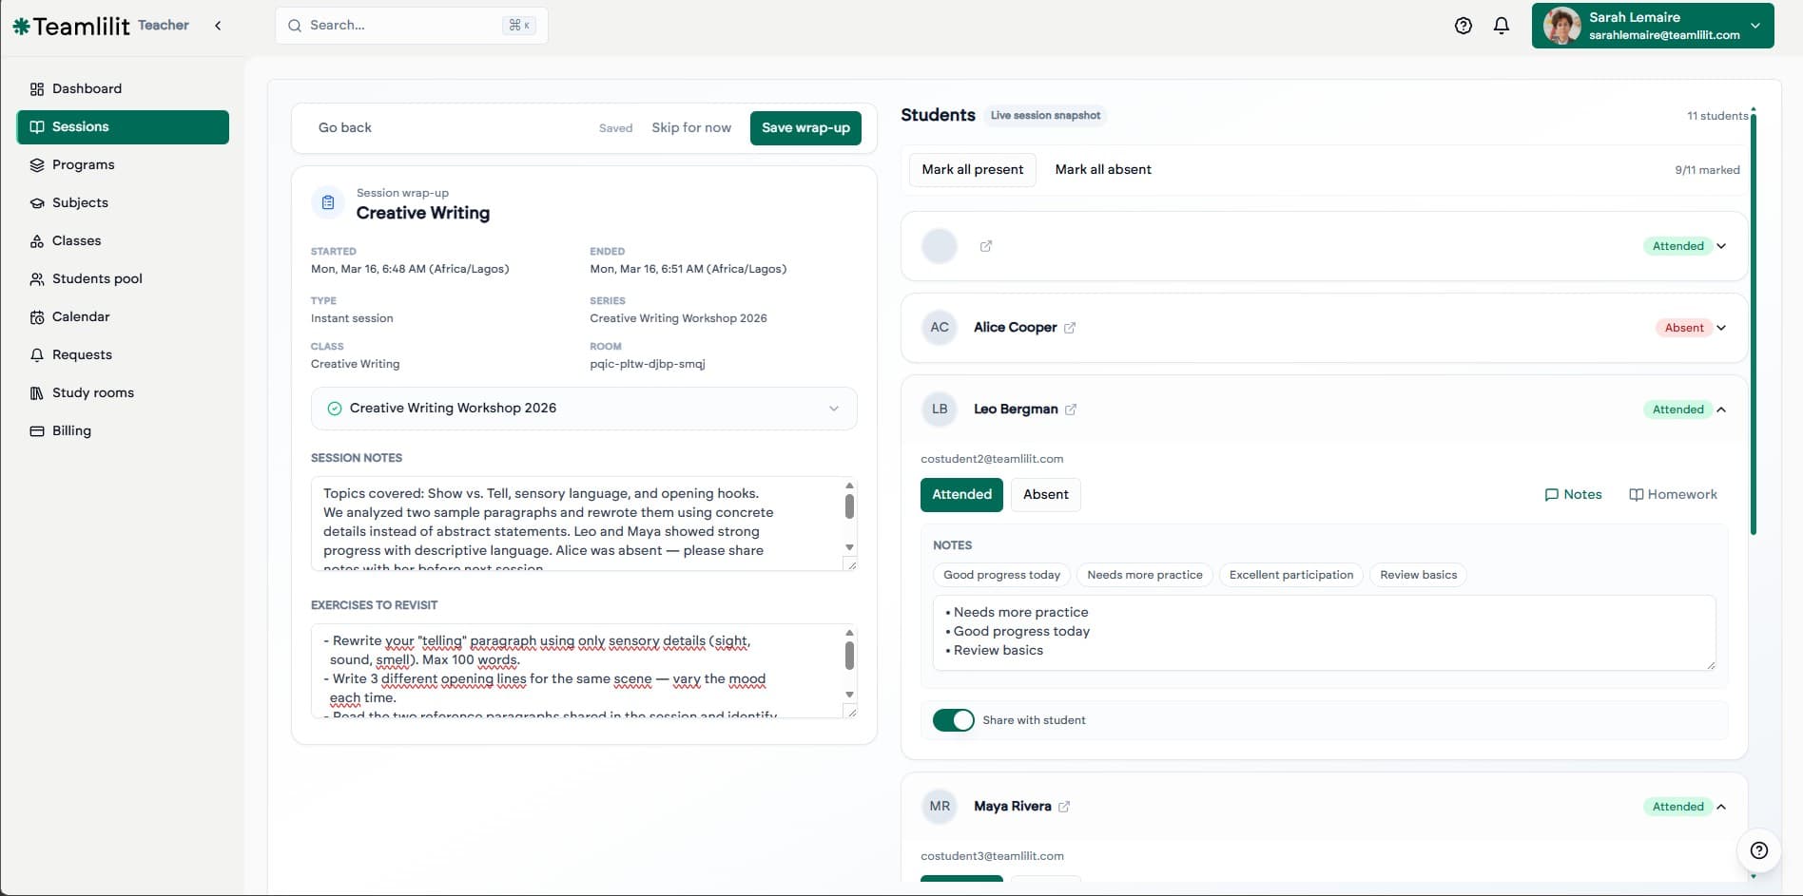The image size is (1803, 896).
Task: Click the floating help button at bottom right
Action: pyautogui.click(x=1758, y=850)
